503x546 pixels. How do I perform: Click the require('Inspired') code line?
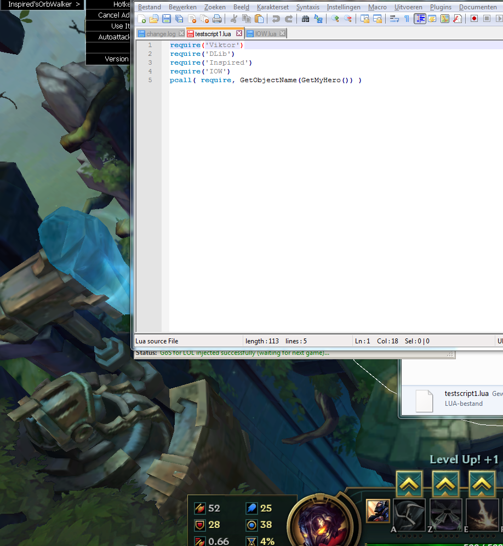point(211,62)
